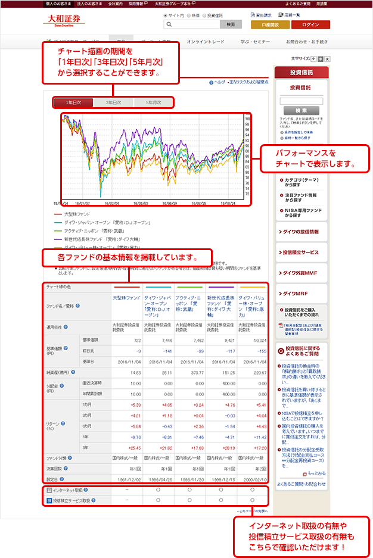Click help icon beside 運用会社
This screenshot has height=558, width=373.
point(66,327)
